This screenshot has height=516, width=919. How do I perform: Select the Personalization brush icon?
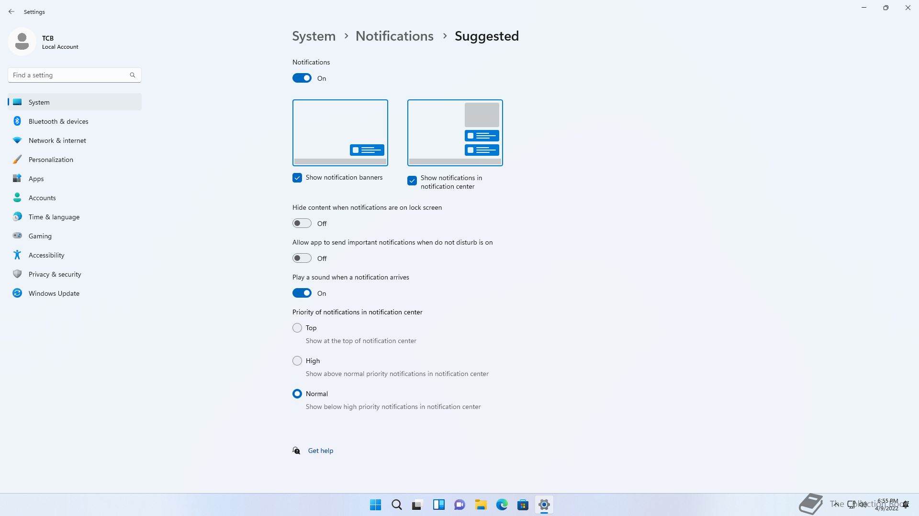tap(17, 160)
